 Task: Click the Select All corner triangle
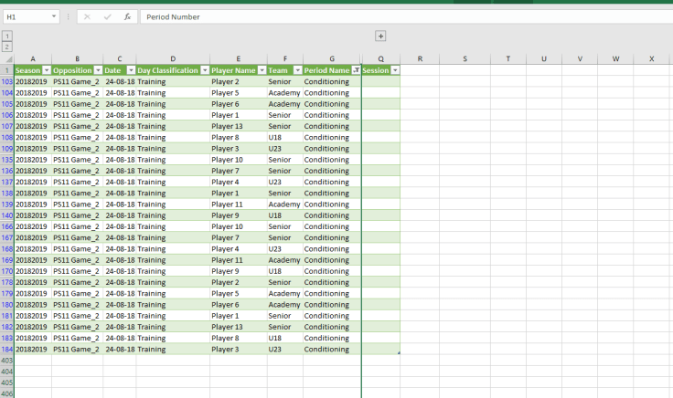tap(7, 59)
